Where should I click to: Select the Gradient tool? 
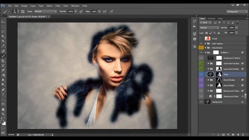[3, 75]
